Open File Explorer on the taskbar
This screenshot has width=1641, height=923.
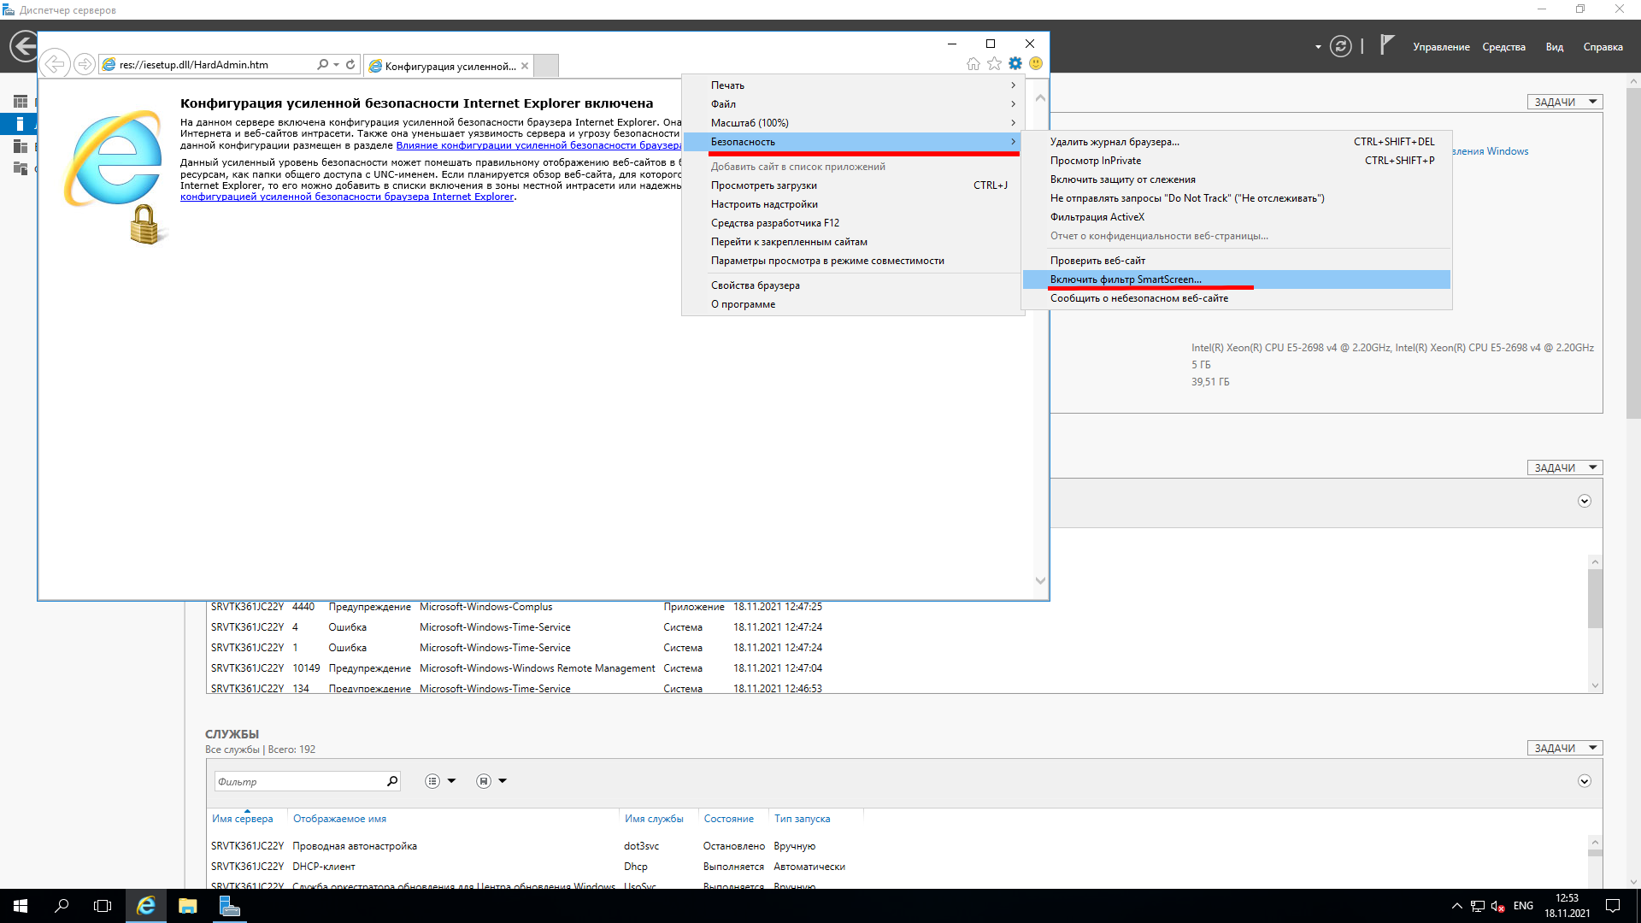click(x=188, y=906)
